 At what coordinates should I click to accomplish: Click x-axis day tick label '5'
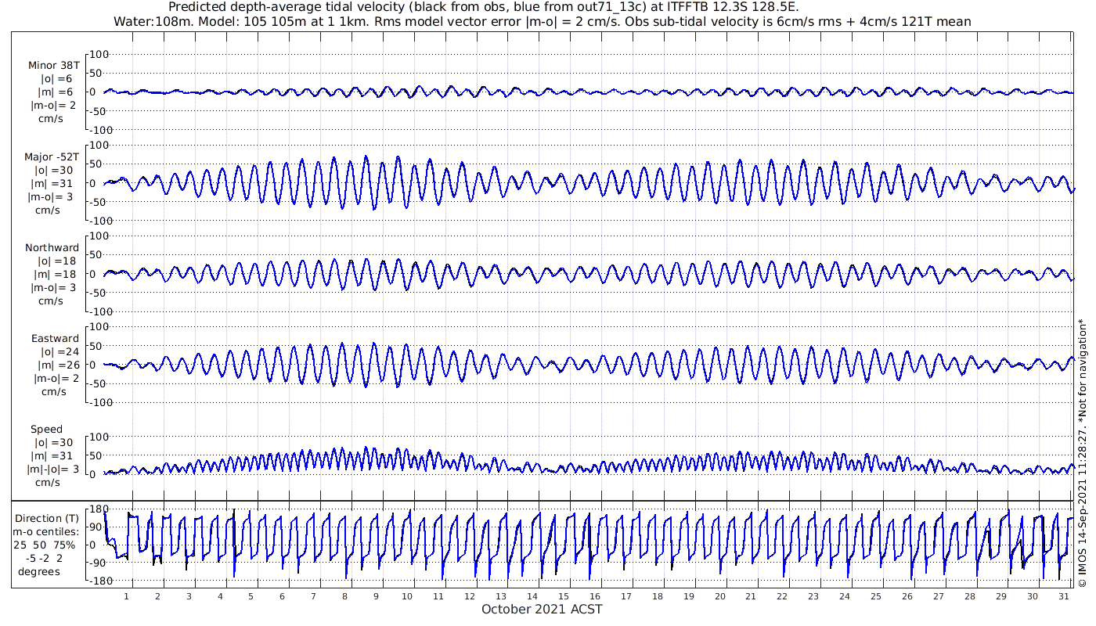click(251, 596)
